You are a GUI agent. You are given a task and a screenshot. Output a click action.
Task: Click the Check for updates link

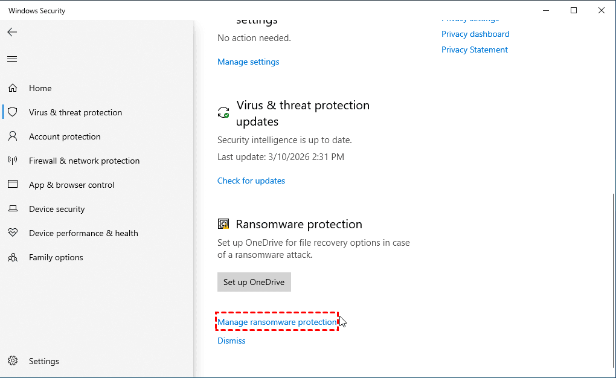251,181
